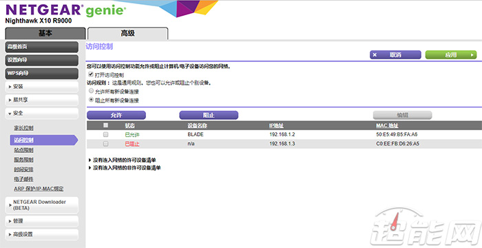Expand 没有连入网络的非许可设备清单 list
482x248 pixels.
[125, 167]
